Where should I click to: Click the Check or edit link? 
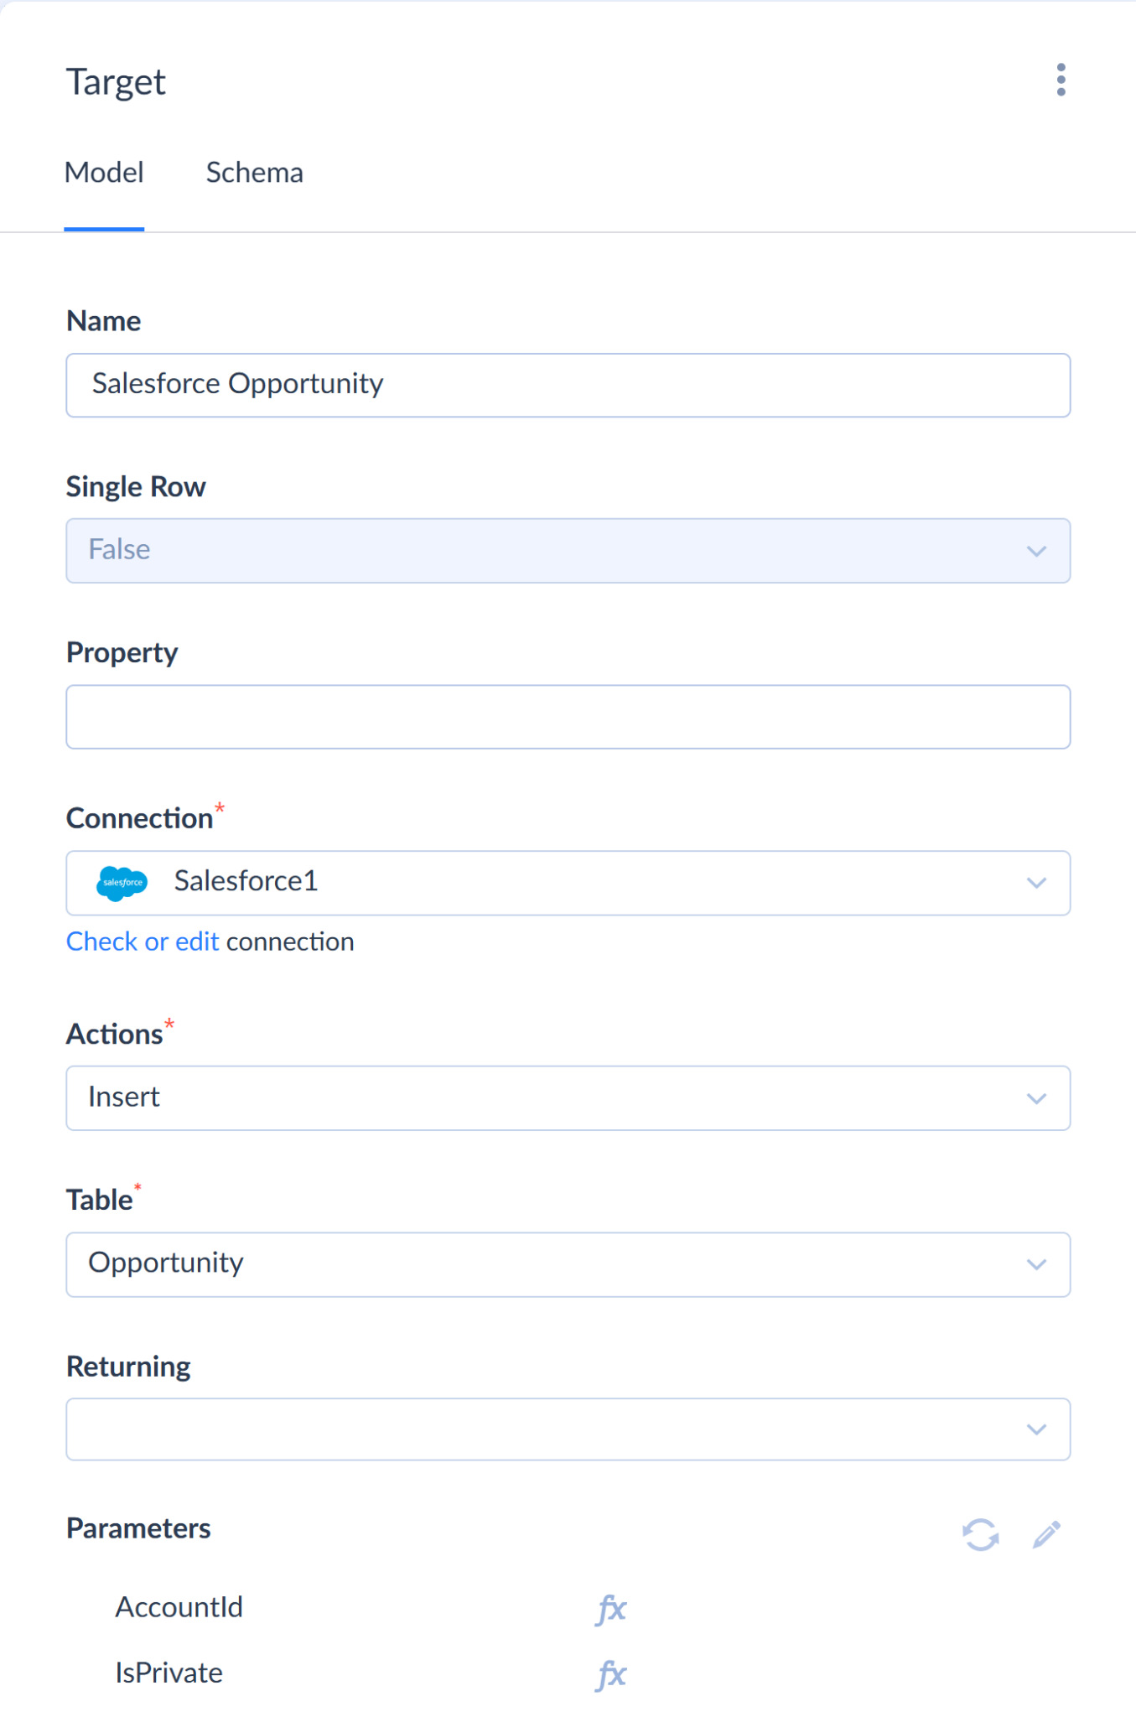tap(143, 941)
